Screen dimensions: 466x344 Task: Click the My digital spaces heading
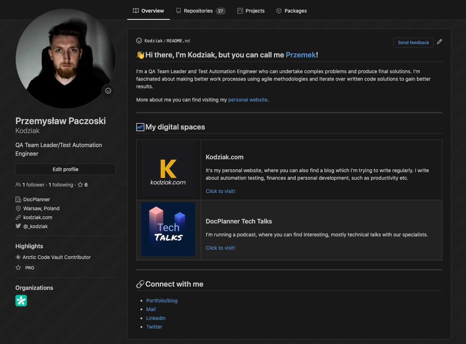[175, 127]
